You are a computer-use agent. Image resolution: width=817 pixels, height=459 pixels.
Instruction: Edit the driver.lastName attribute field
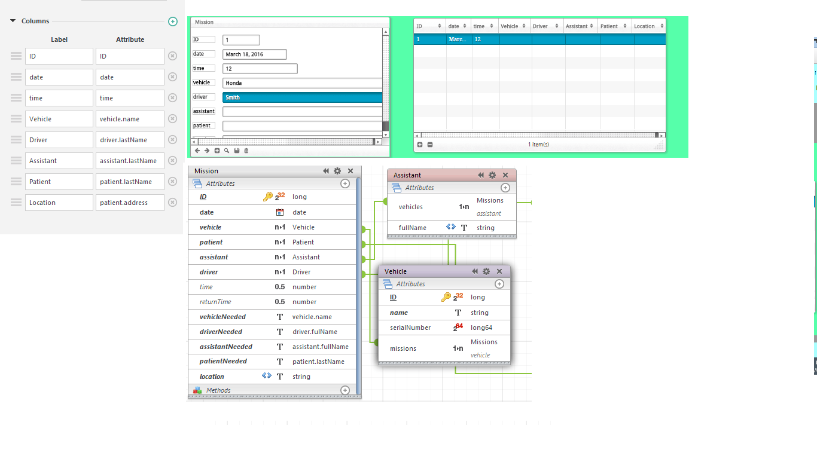(130, 140)
